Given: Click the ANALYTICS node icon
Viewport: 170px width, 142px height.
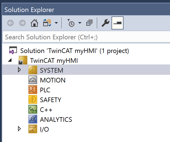Looking at the screenshot, I should tap(33, 119).
